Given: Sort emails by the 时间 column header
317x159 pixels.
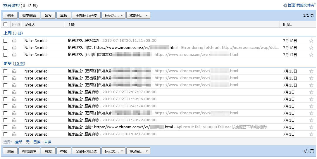Looking at the screenshot, I should 287,25.
